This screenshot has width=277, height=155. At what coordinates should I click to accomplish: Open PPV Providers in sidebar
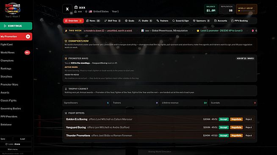click(x=9, y=116)
